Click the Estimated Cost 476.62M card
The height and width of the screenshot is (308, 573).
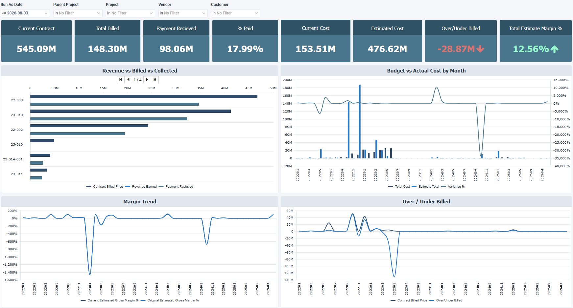pos(388,41)
